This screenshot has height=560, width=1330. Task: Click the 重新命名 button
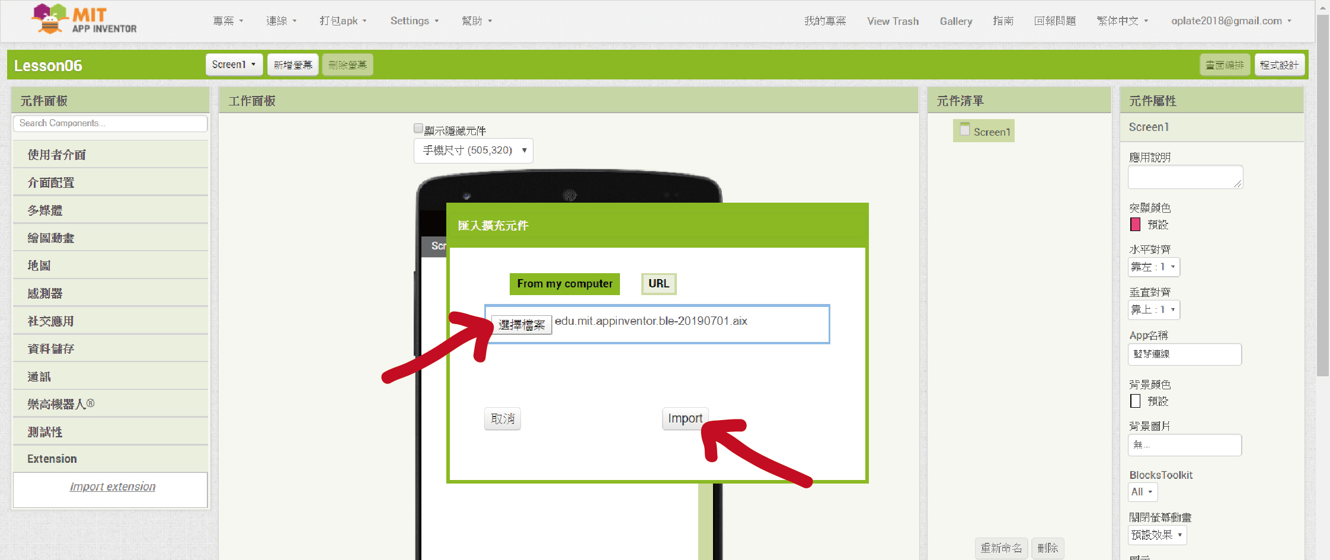pos(1002,548)
